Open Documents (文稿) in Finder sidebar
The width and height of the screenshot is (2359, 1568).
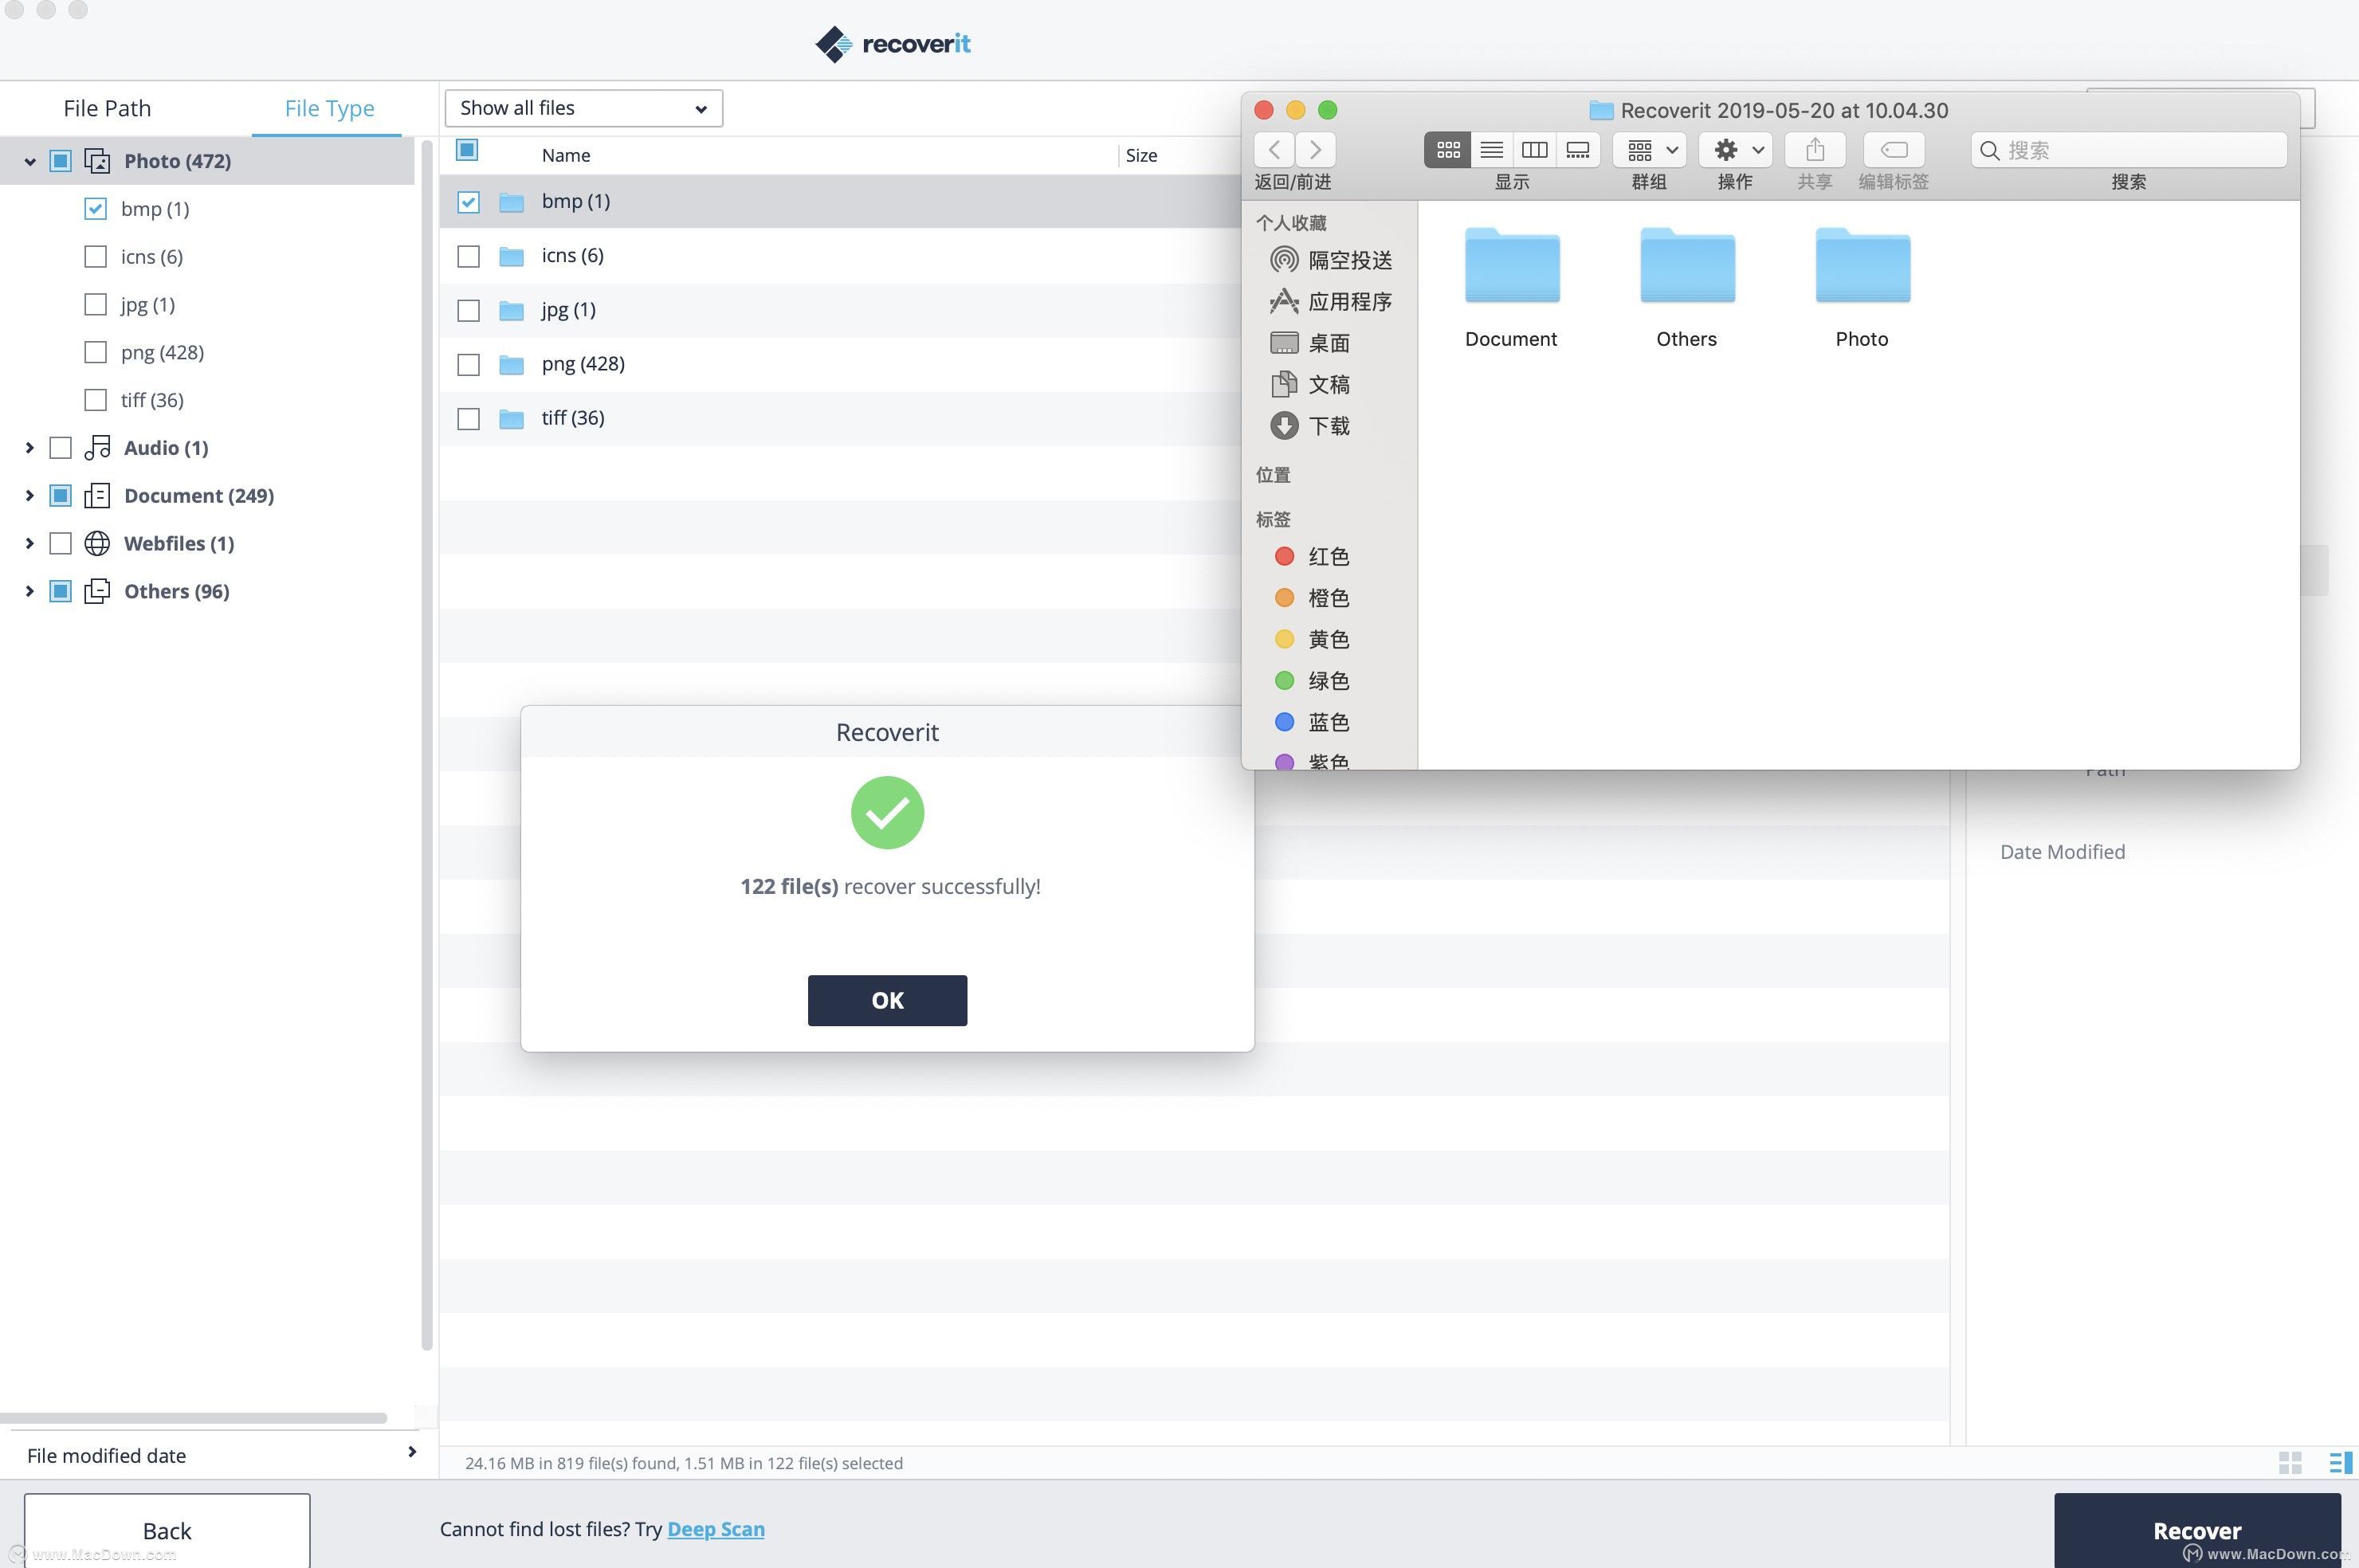(x=1310, y=385)
